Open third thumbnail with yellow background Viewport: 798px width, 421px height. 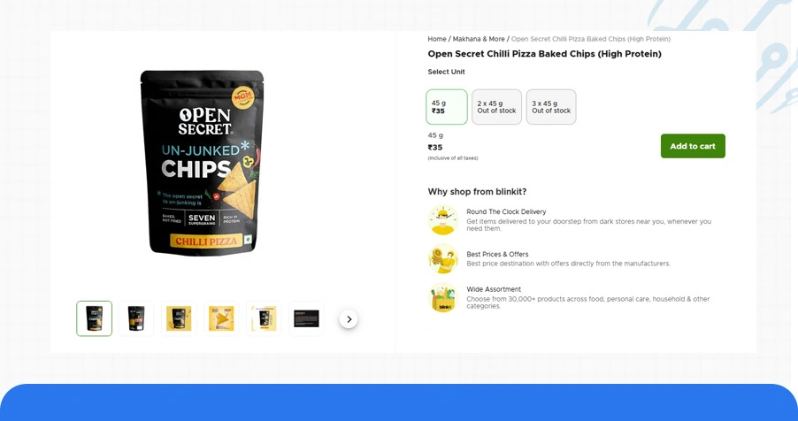click(x=179, y=318)
